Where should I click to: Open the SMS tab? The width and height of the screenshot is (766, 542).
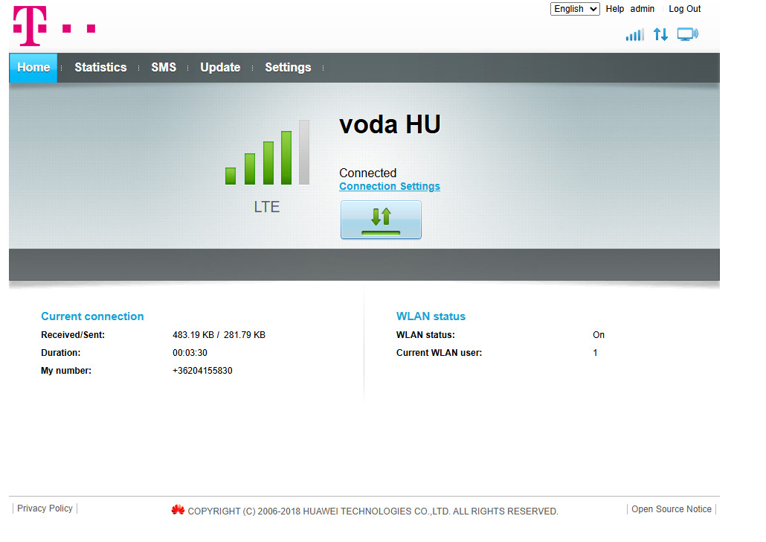(164, 68)
